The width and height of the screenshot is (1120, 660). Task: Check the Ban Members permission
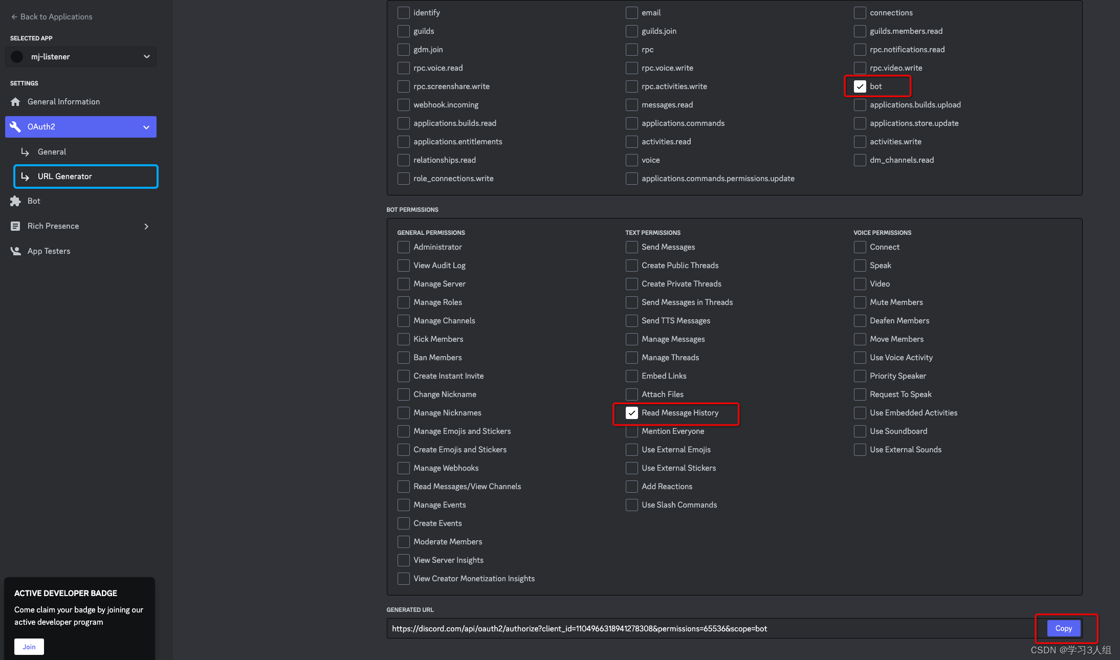pyautogui.click(x=403, y=358)
